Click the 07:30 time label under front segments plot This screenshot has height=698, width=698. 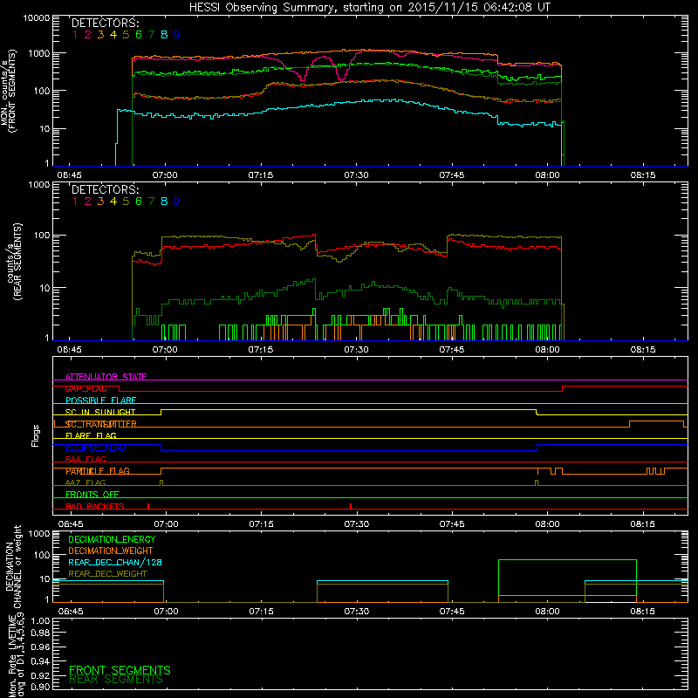click(356, 175)
